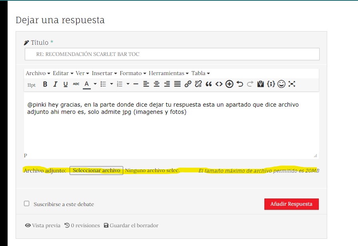Open the text color dropdown arrow

click(x=95, y=84)
